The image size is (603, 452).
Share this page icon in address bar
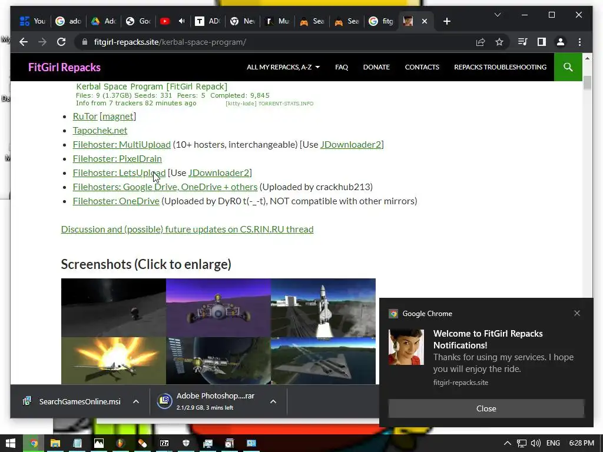[x=481, y=42]
